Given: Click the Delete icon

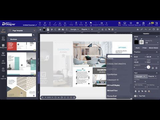Looking at the screenshot, I should point(81,24).
